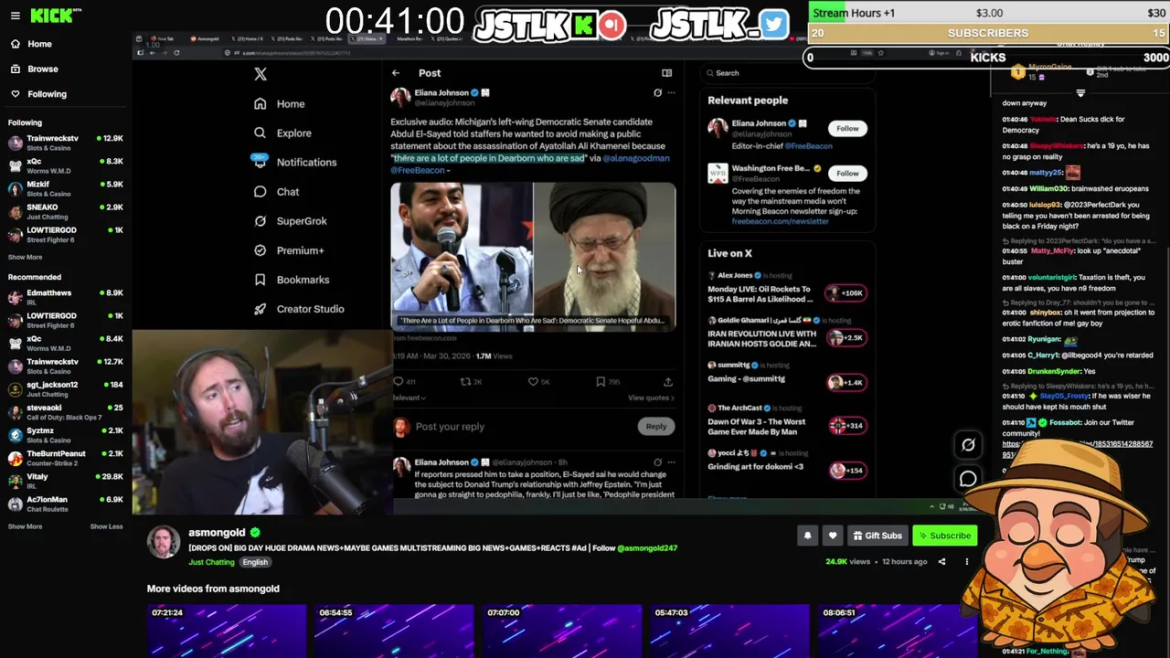1170x658 pixels.
Task: Expand Recommended list with Show More
Action: point(25,526)
